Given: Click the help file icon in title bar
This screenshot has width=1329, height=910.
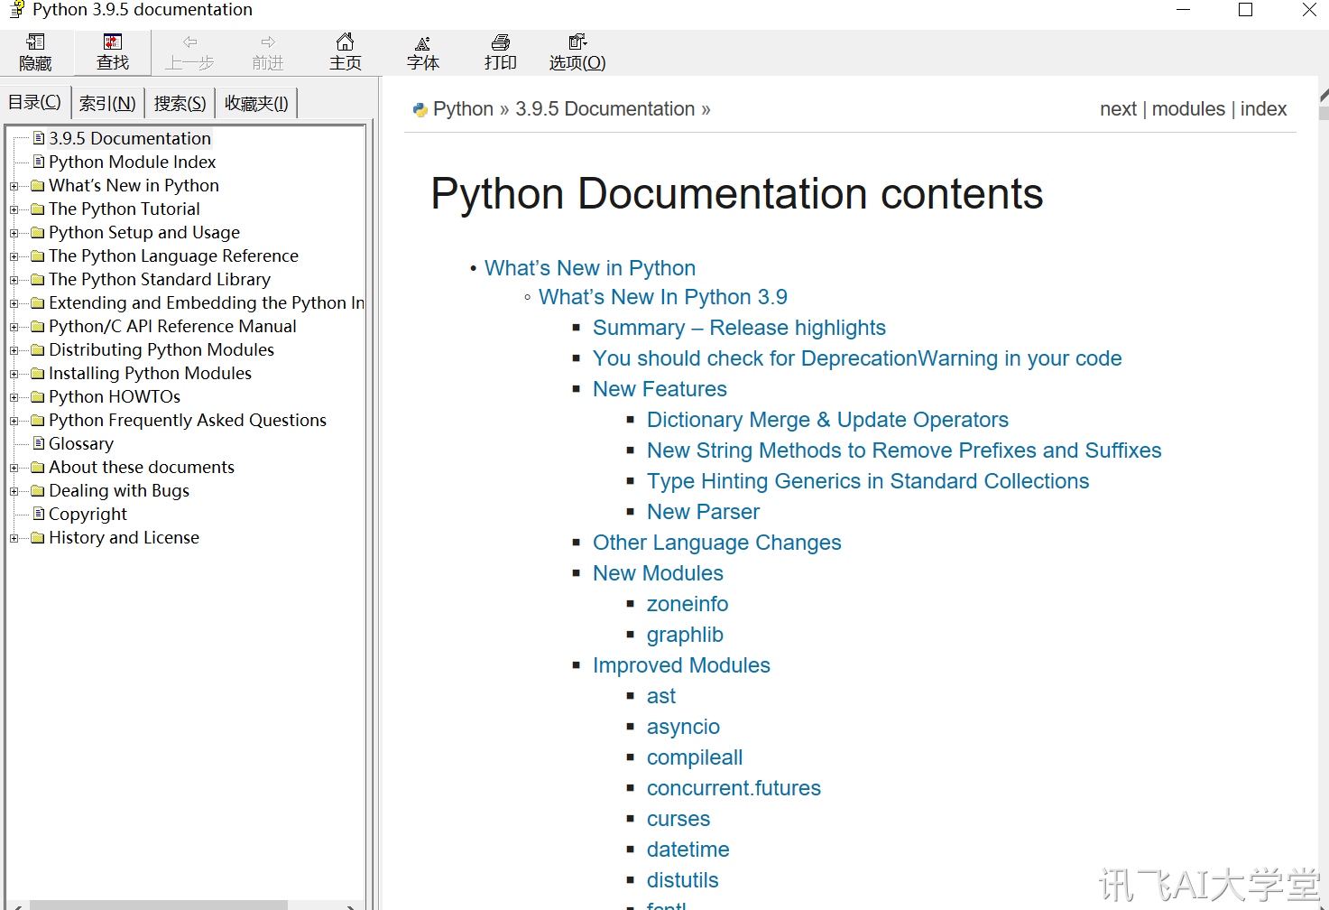Looking at the screenshot, I should click(16, 10).
